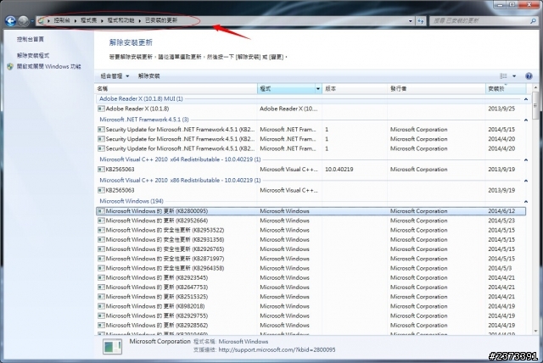Click the icon of update KB982018

[x=101, y=306]
